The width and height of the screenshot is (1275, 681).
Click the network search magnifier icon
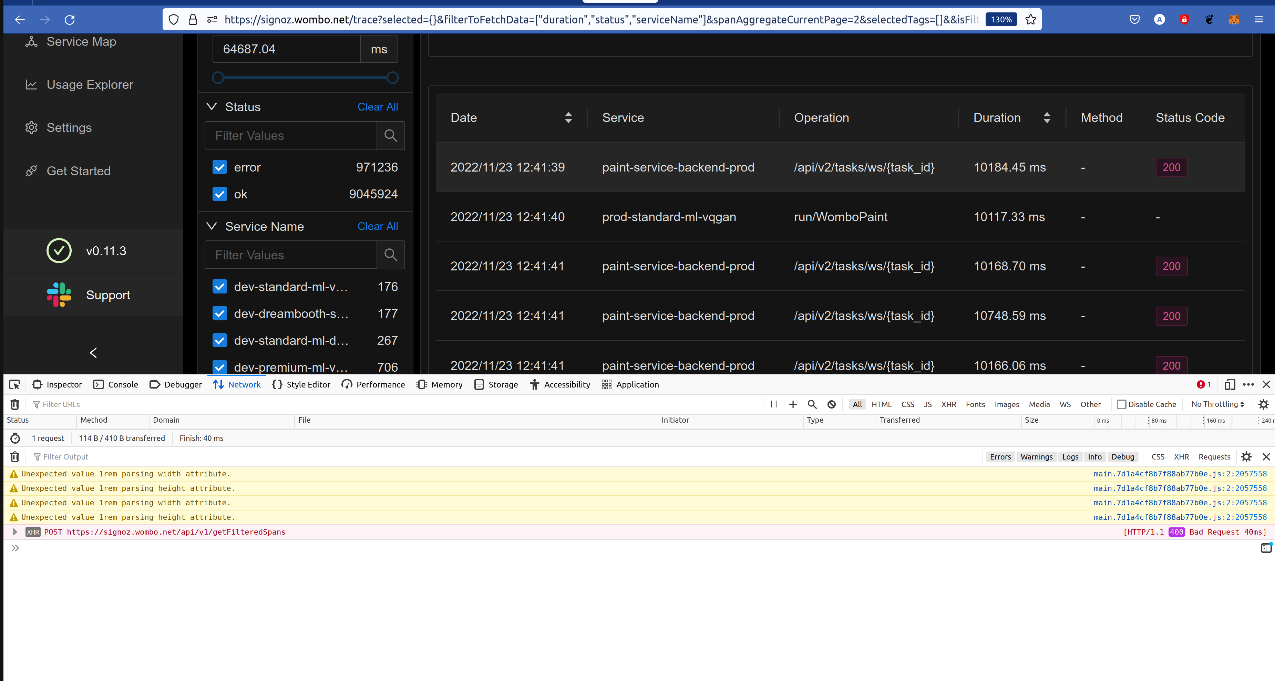click(x=812, y=404)
